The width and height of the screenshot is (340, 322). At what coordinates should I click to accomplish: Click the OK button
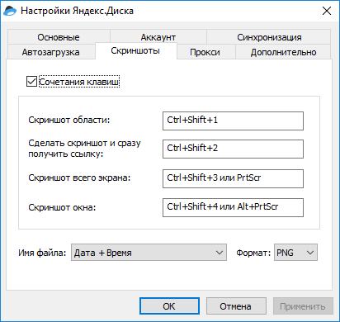(x=169, y=306)
